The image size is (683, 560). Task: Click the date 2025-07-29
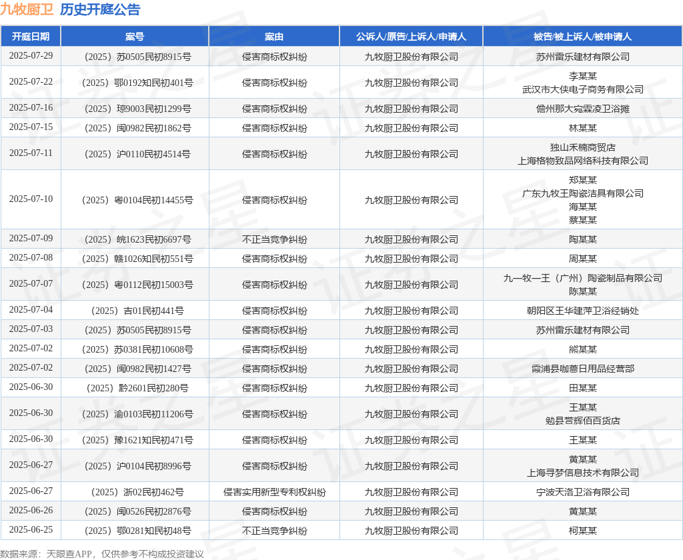tap(31, 56)
